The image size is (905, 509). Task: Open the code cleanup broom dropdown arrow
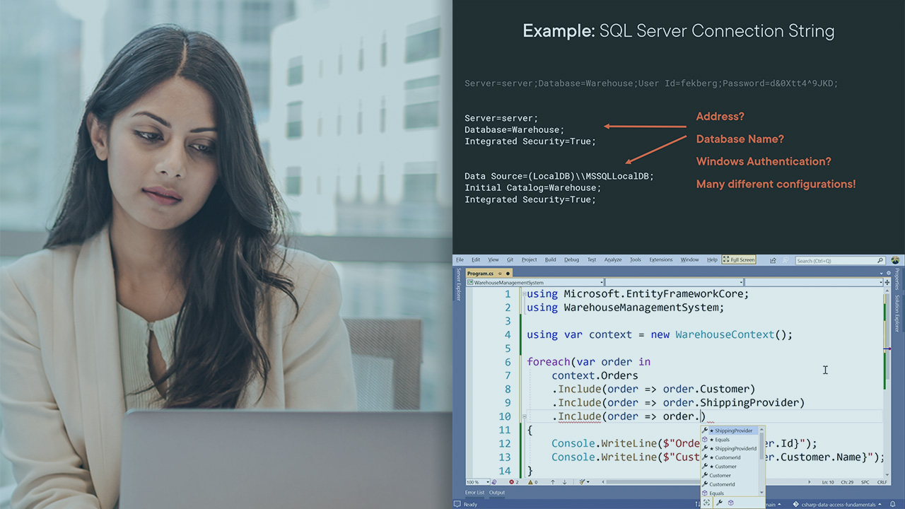pos(589,481)
